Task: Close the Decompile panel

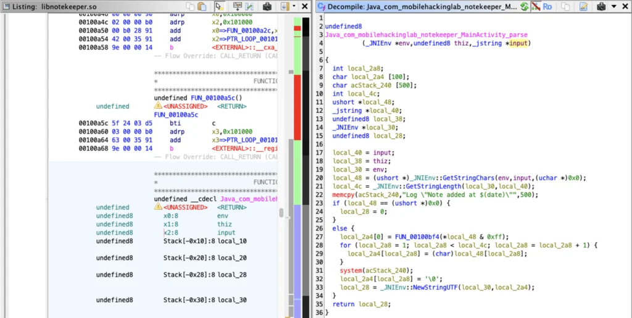Action: click(625, 6)
